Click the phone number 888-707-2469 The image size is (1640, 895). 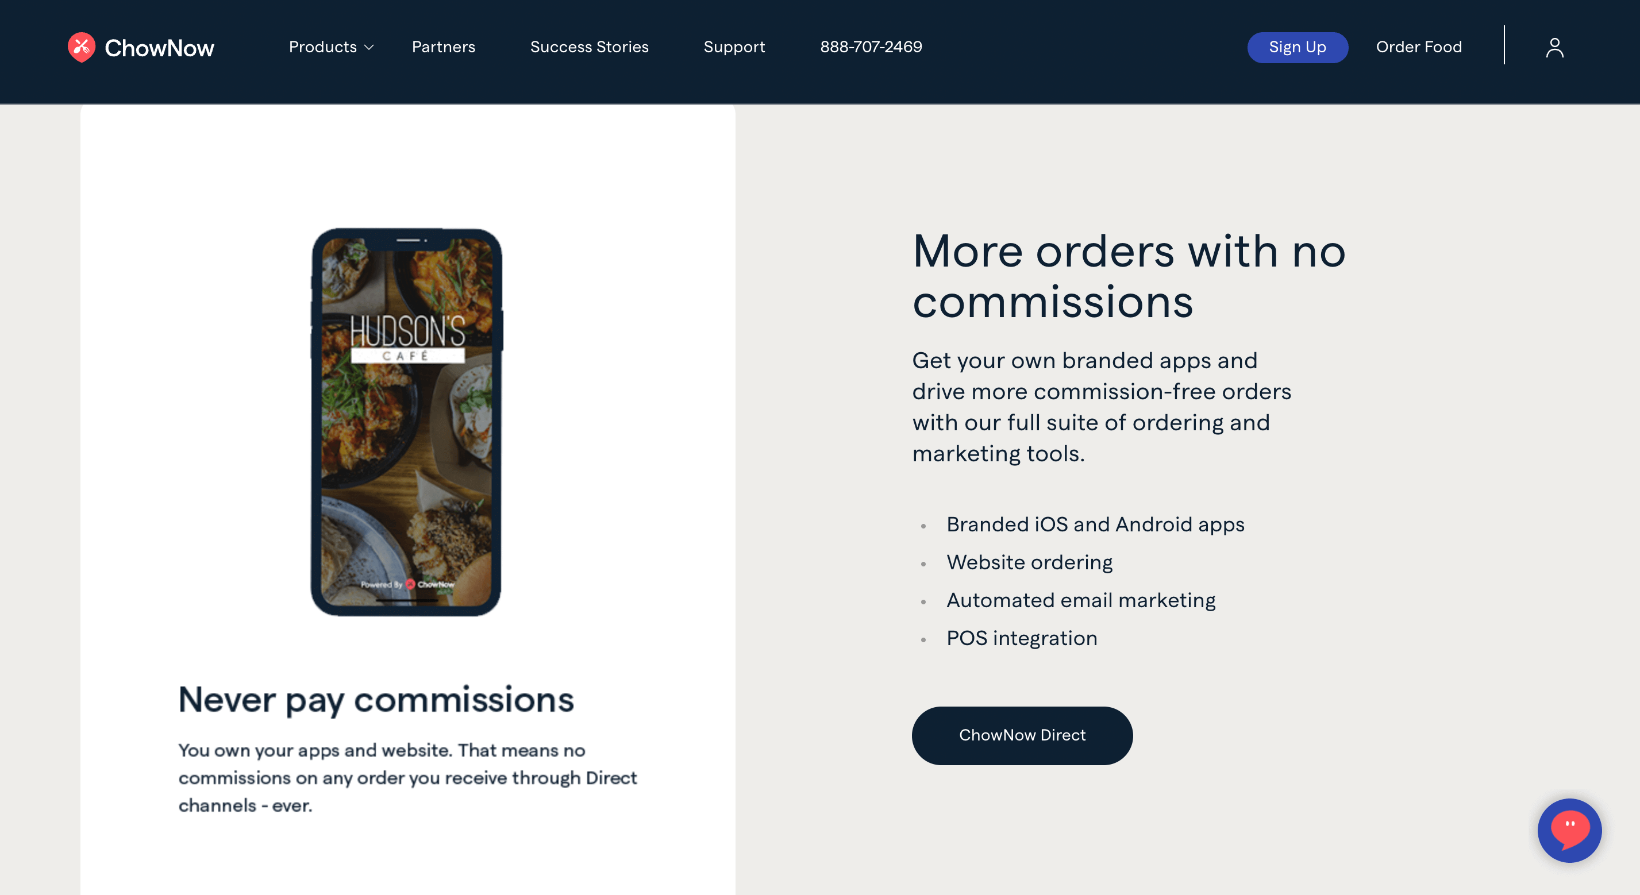coord(871,48)
